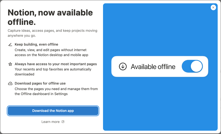Click the Download the Notion app button
The width and height of the screenshot is (221, 134).
click(53, 111)
